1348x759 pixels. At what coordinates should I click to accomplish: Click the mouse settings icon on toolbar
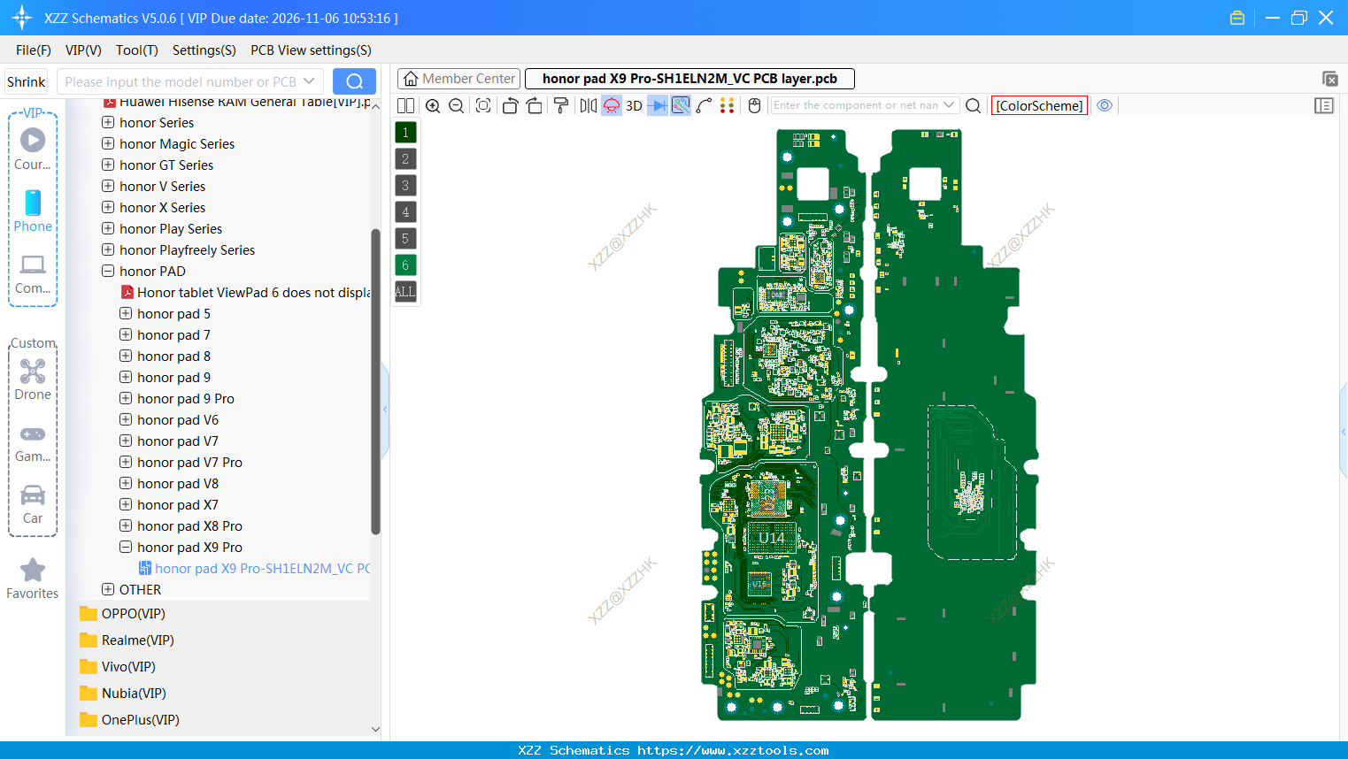pyautogui.click(x=753, y=105)
